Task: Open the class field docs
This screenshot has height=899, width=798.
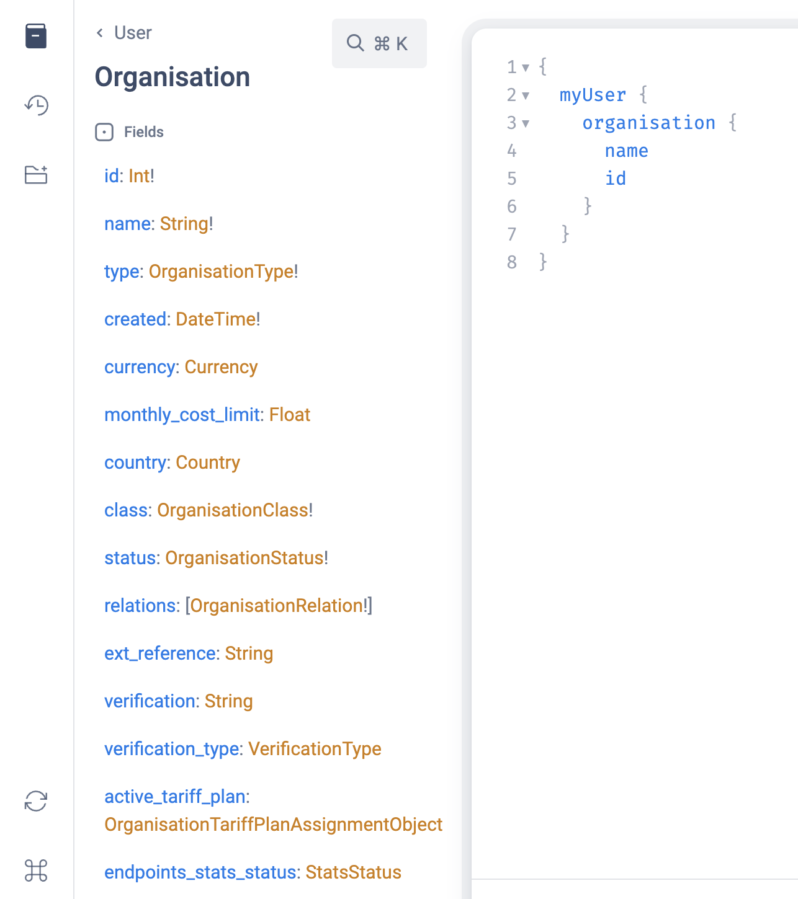Action: click(126, 510)
